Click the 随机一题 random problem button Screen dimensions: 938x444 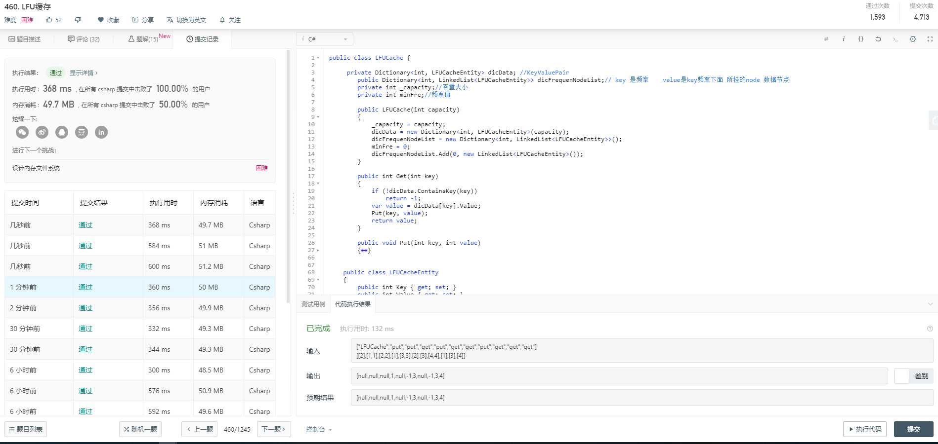pyautogui.click(x=140, y=429)
